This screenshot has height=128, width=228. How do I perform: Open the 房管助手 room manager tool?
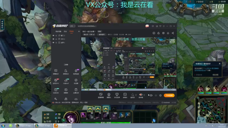point(66,72)
